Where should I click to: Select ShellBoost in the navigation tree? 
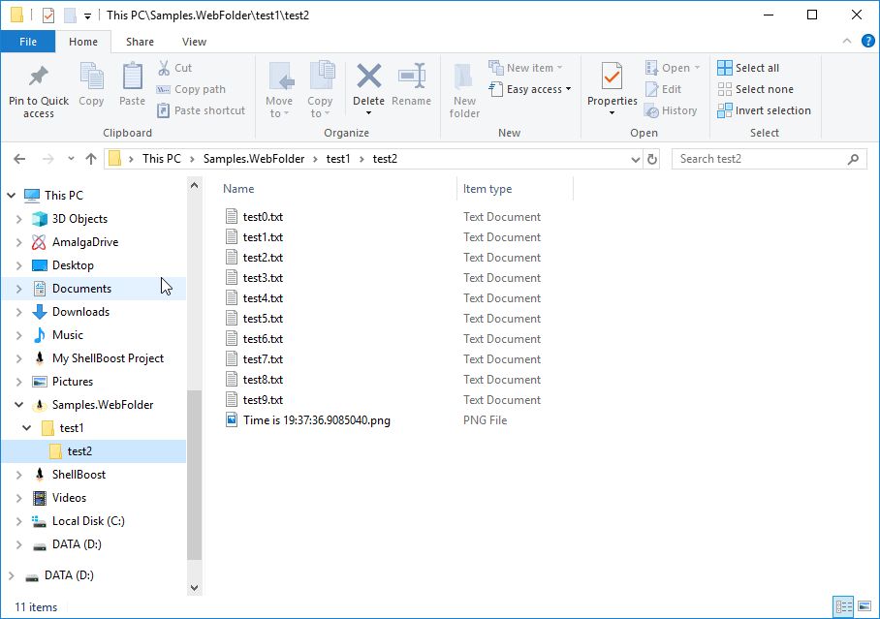click(x=79, y=475)
